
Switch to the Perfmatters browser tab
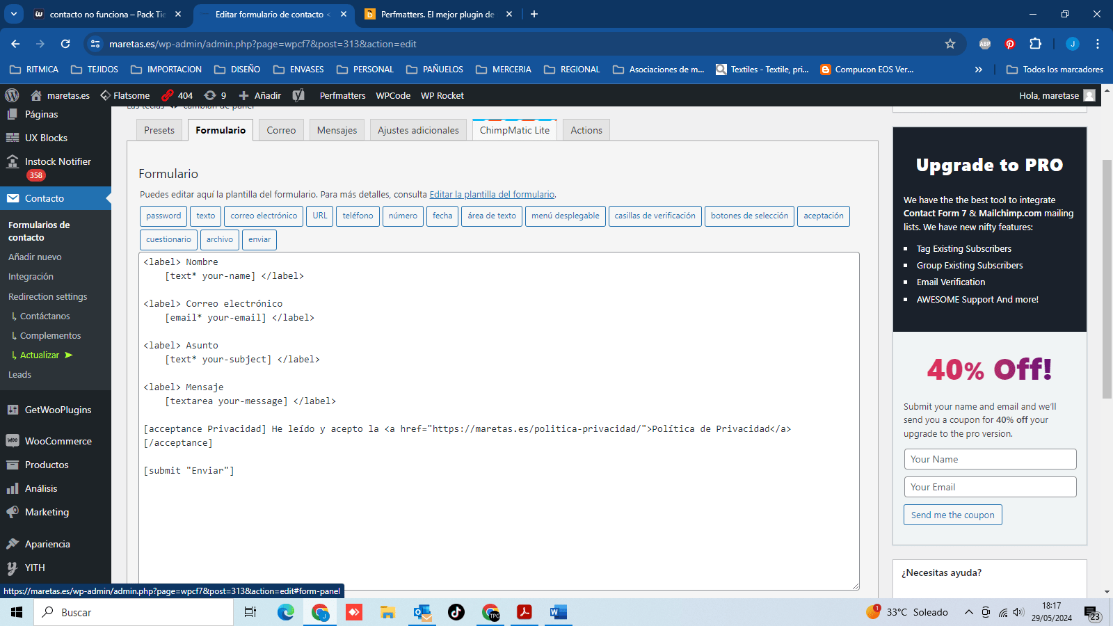[x=437, y=14]
